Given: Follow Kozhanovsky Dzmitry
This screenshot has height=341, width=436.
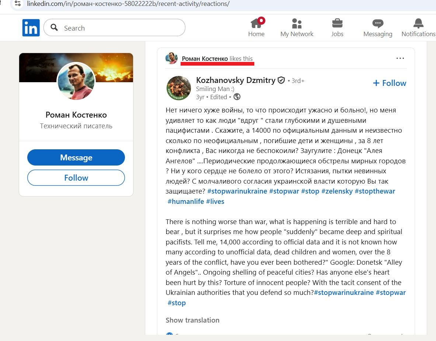Looking at the screenshot, I should (x=390, y=83).
